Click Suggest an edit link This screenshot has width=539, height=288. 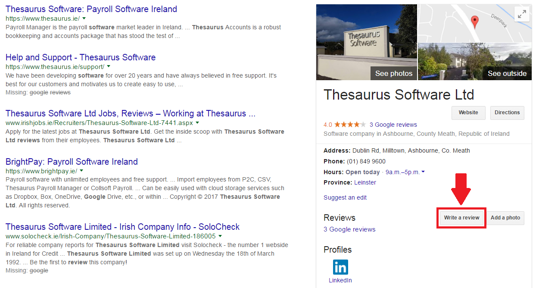click(x=345, y=197)
